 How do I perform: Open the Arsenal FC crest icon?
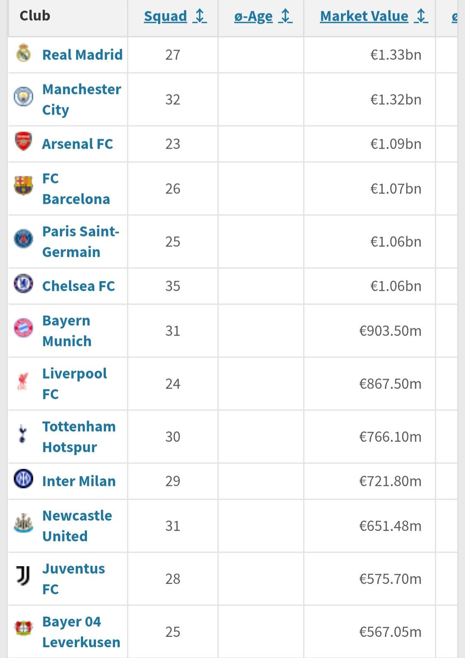23,142
